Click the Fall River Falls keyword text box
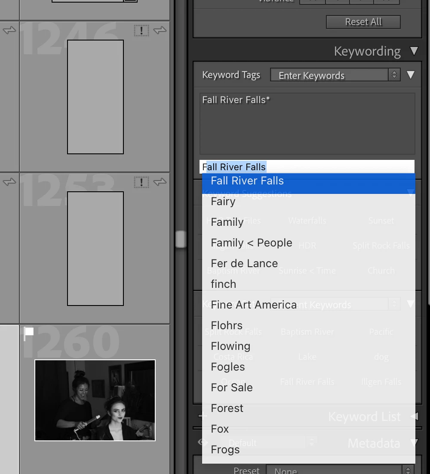430x474 pixels. [307, 124]
